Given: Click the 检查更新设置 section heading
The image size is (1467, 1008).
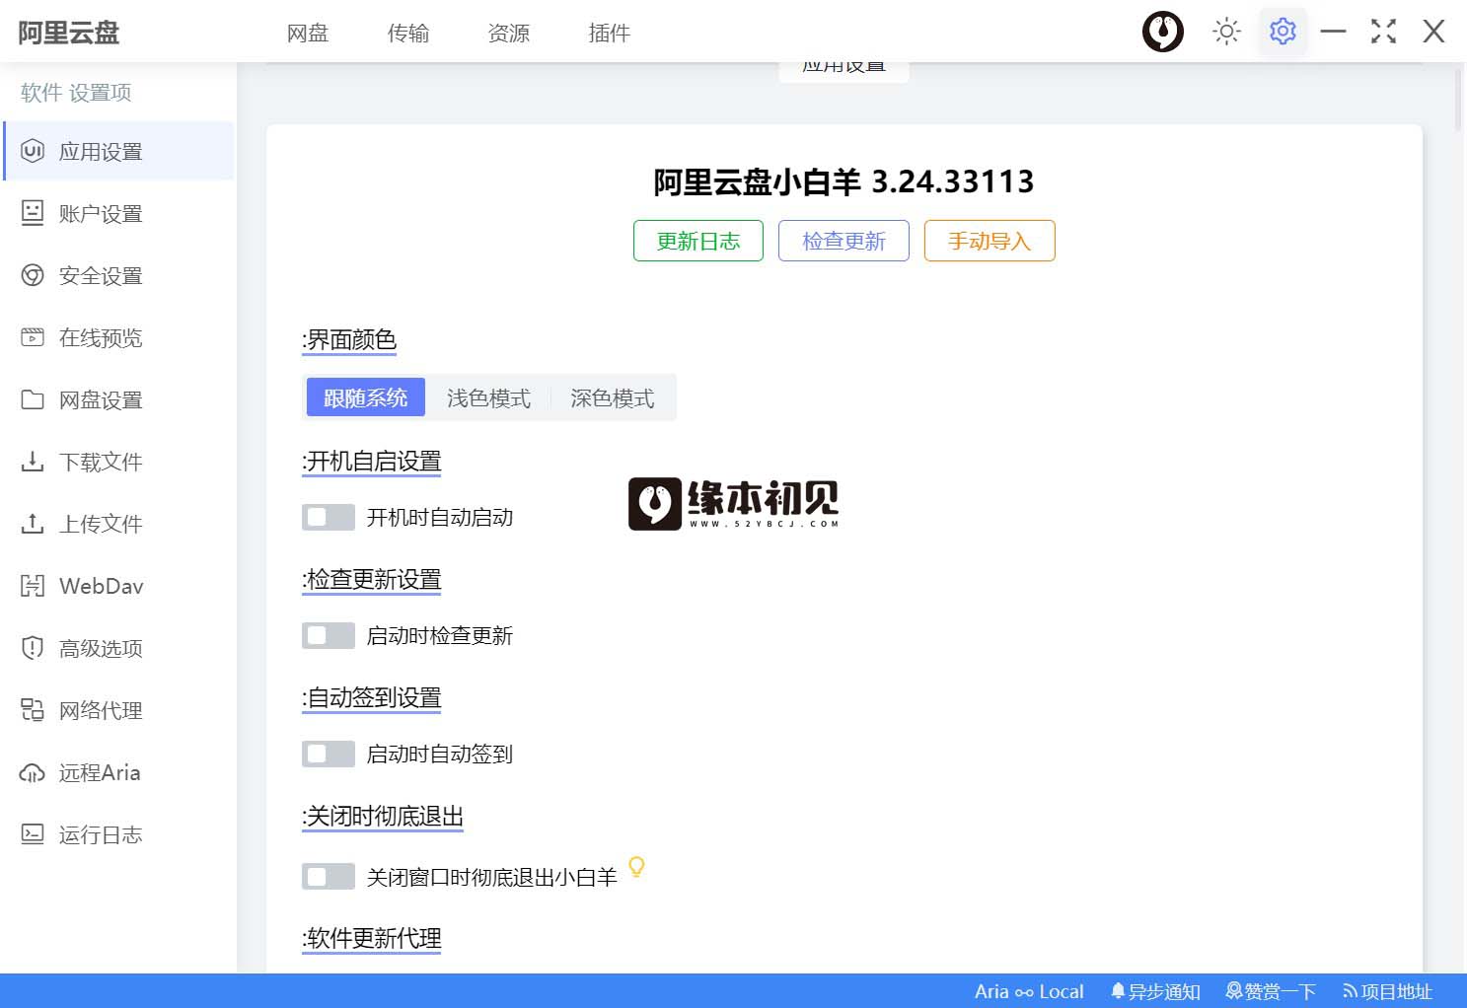Looking at the screenshot, I should (x=372, y=579).
